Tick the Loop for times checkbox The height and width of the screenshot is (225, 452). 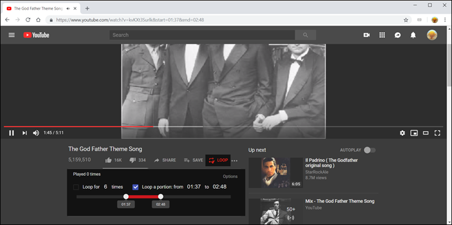click(76, 187)
